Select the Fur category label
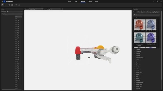The width and height of the screenshot is (163, 91). point(137,61)
